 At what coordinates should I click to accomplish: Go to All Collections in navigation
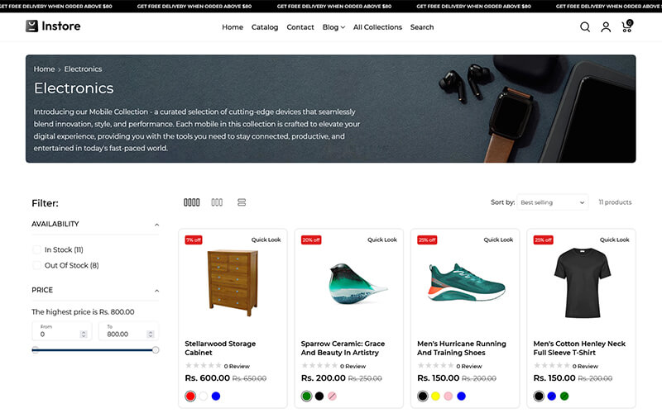tap(377, 27)
